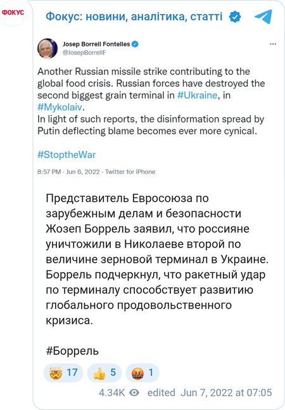The width and height of the screenshot is (285, 410).
Task: Click the eye views icon
Action: tap(134, 393)
